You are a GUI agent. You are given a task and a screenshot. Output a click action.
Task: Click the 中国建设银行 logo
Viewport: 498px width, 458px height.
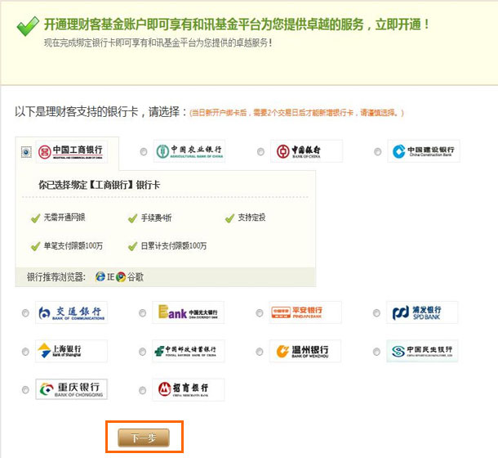point(424,151)
